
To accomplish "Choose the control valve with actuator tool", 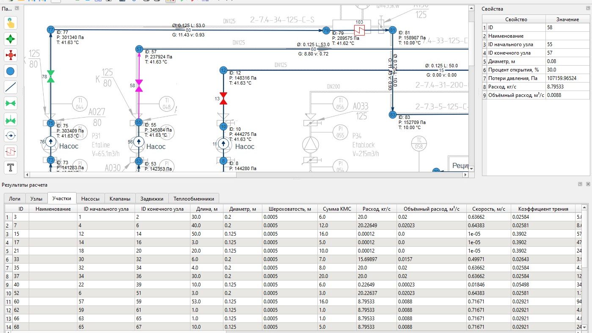I will click(x=11, y=119).
